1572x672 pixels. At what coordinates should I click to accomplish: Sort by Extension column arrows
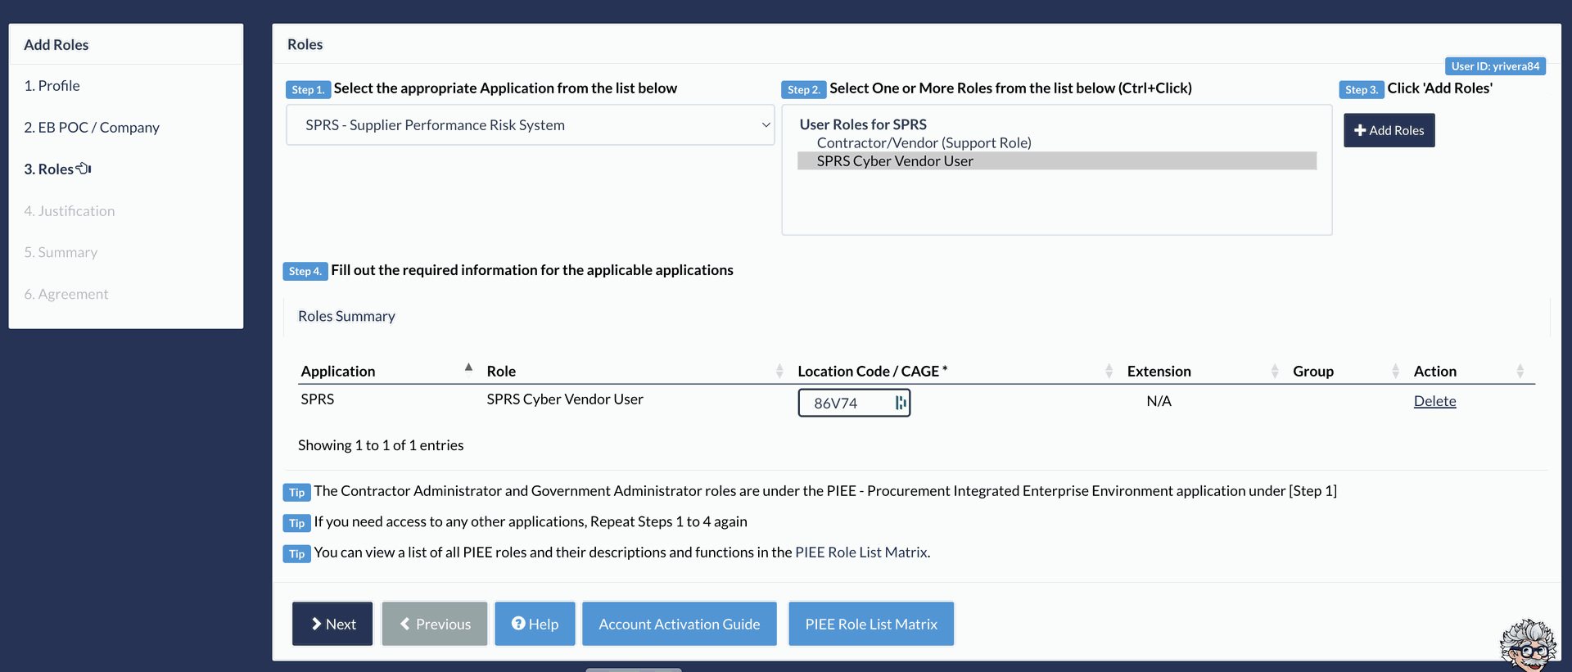coord(1274,371)
